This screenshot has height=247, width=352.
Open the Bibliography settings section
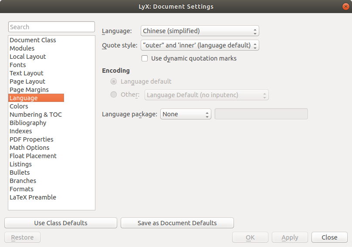[28, 123]
